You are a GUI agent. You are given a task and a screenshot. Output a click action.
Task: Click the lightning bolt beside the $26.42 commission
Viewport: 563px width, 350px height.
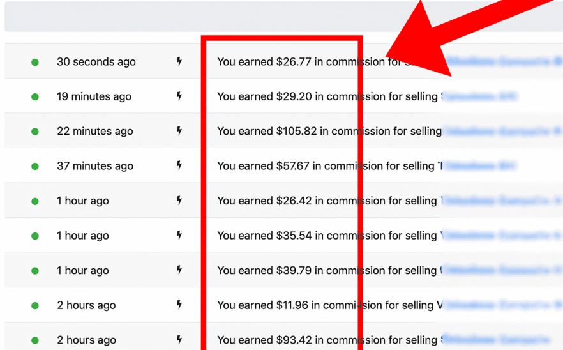tap(179, 201)
